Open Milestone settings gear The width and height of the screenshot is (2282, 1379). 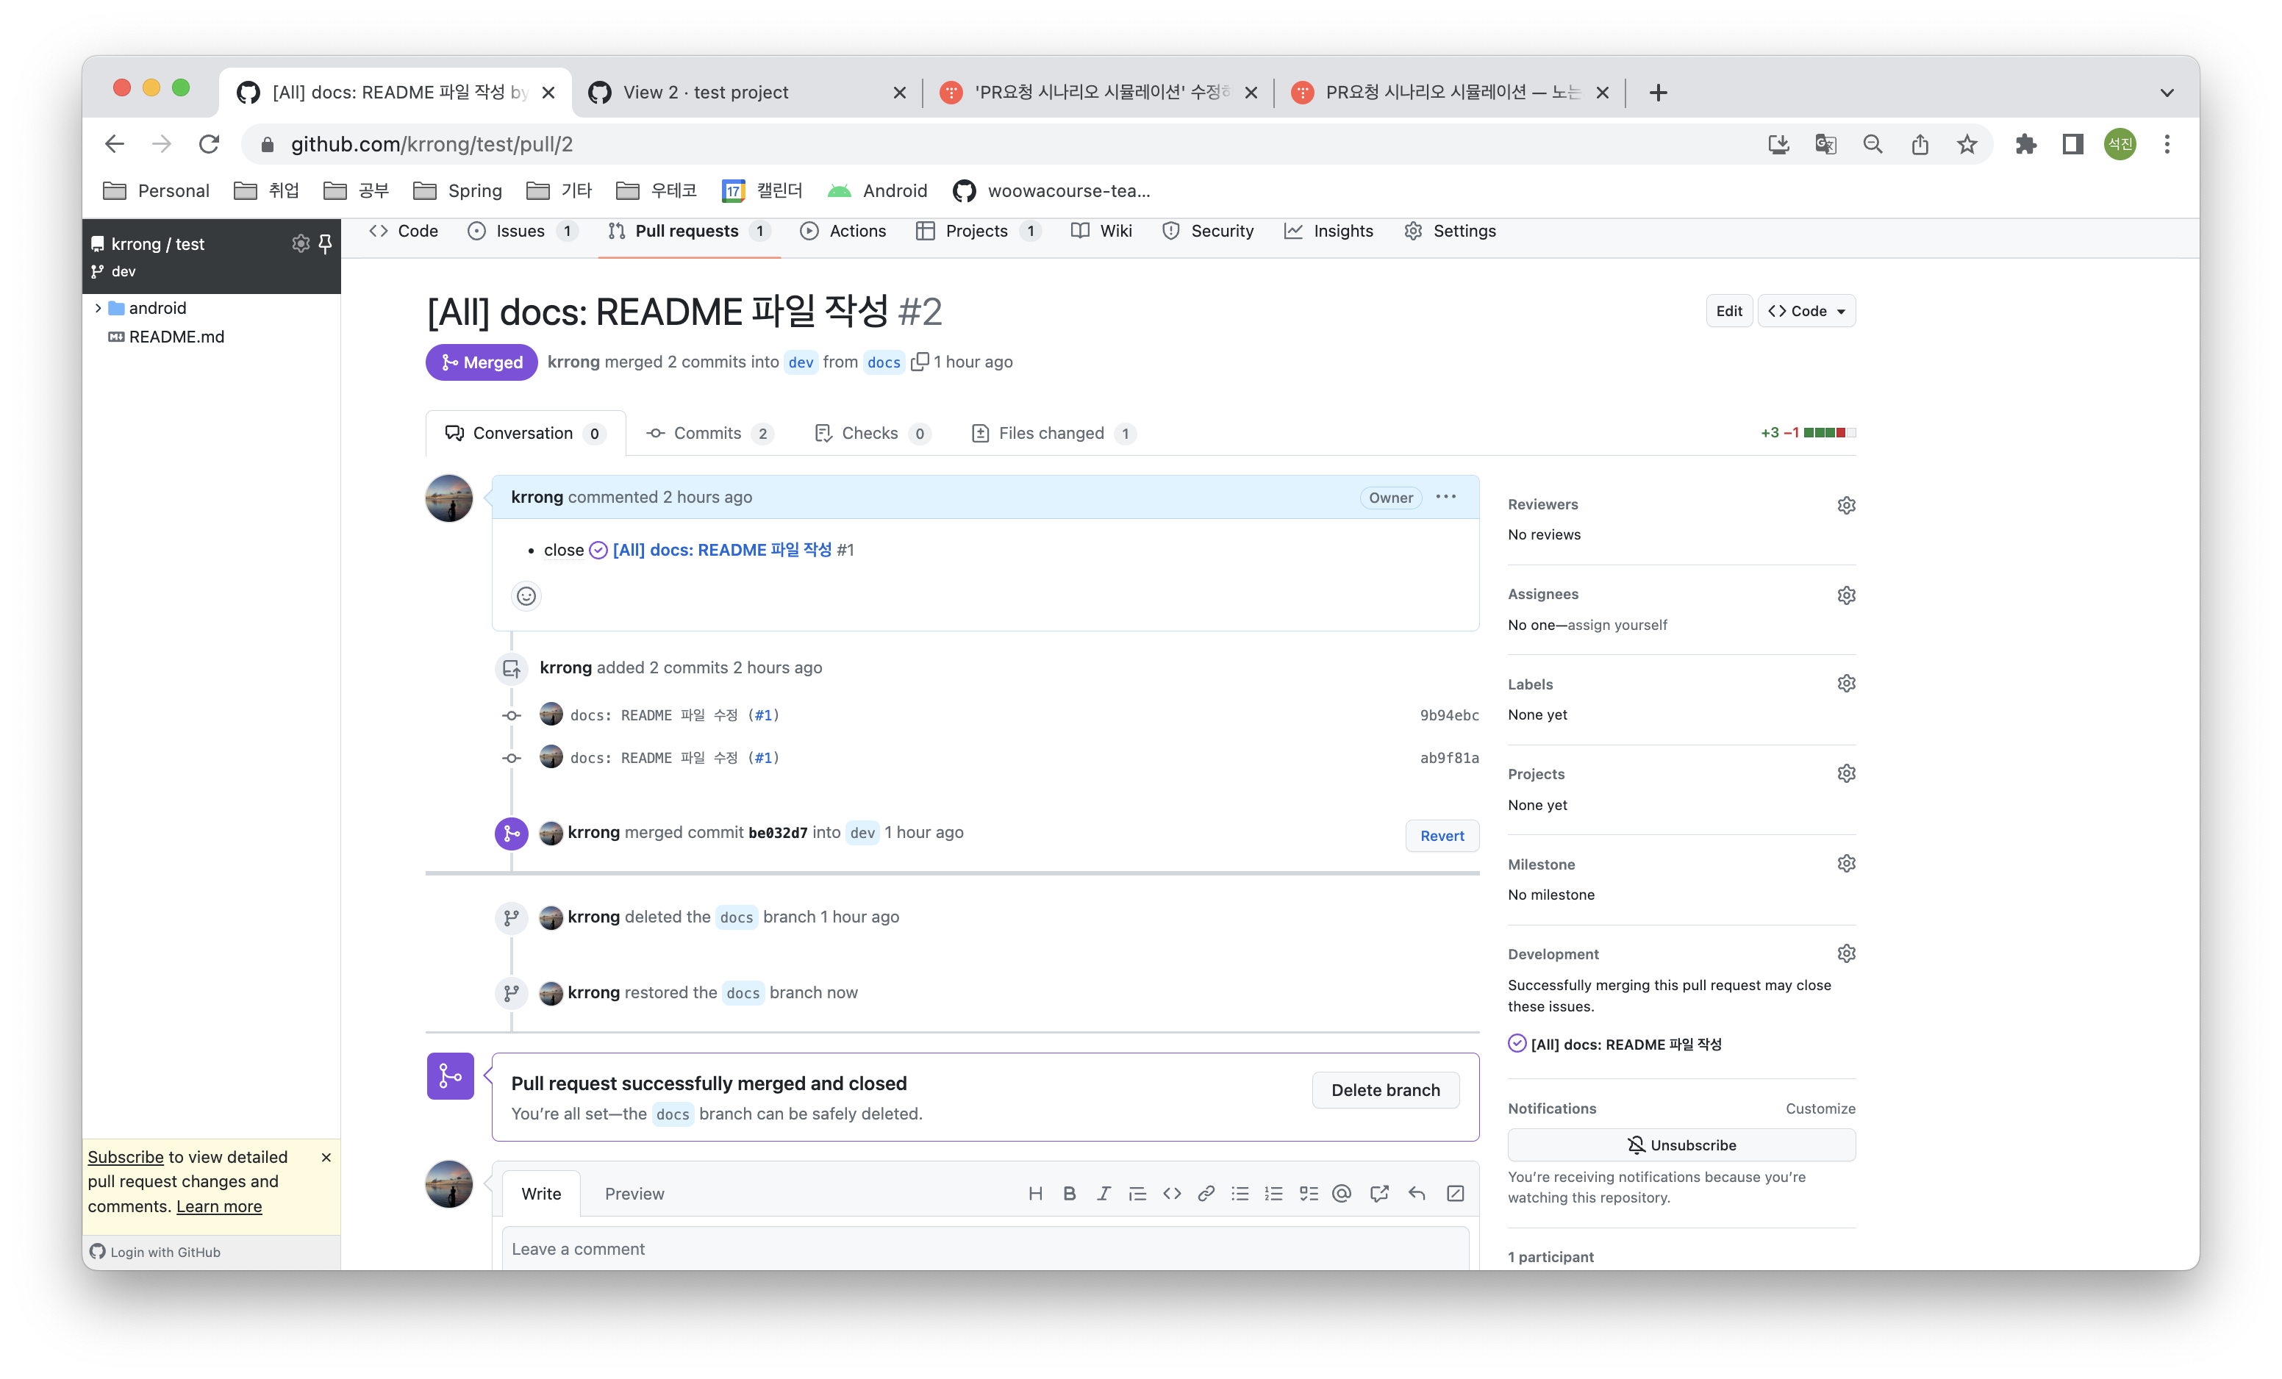[1846, 863]
